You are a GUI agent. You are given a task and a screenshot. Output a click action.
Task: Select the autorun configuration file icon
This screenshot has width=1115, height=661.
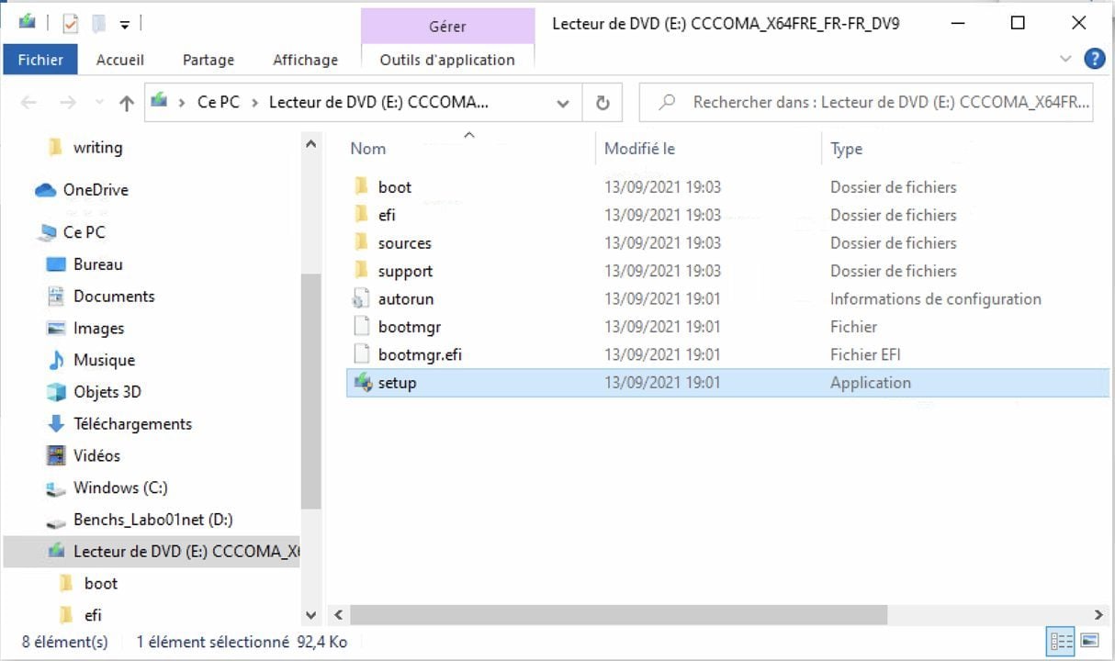(x=361, y=298)
